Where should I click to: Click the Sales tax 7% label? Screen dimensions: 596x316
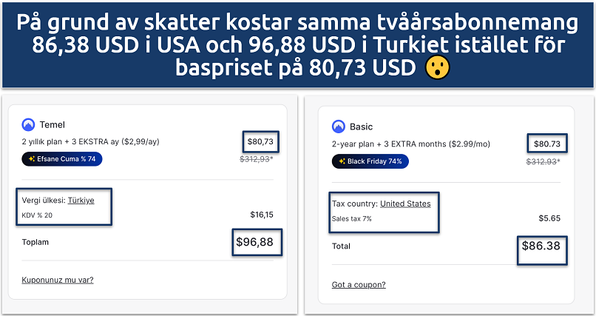(351, 218)
